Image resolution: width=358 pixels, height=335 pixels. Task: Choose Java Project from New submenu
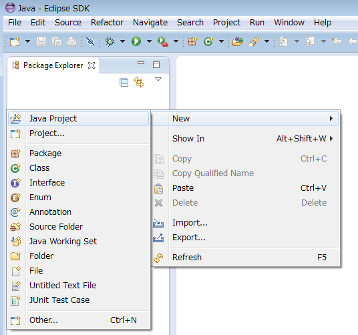pyautogui.click(x=79, y=119)
